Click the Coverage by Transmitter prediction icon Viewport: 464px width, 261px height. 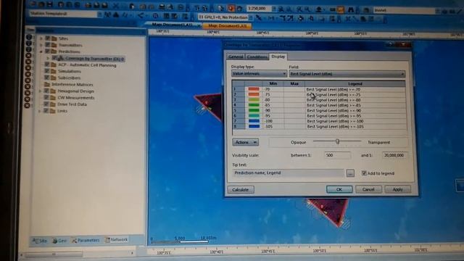point(61,59)
